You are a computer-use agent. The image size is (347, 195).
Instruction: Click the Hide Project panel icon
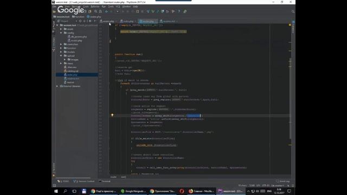coord(95,21)
